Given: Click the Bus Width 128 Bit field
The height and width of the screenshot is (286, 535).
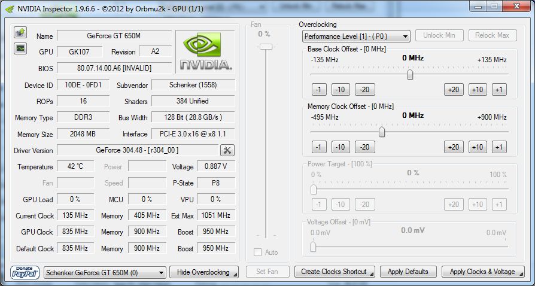Looking at the screenshot, I should (x=193, y=117).
